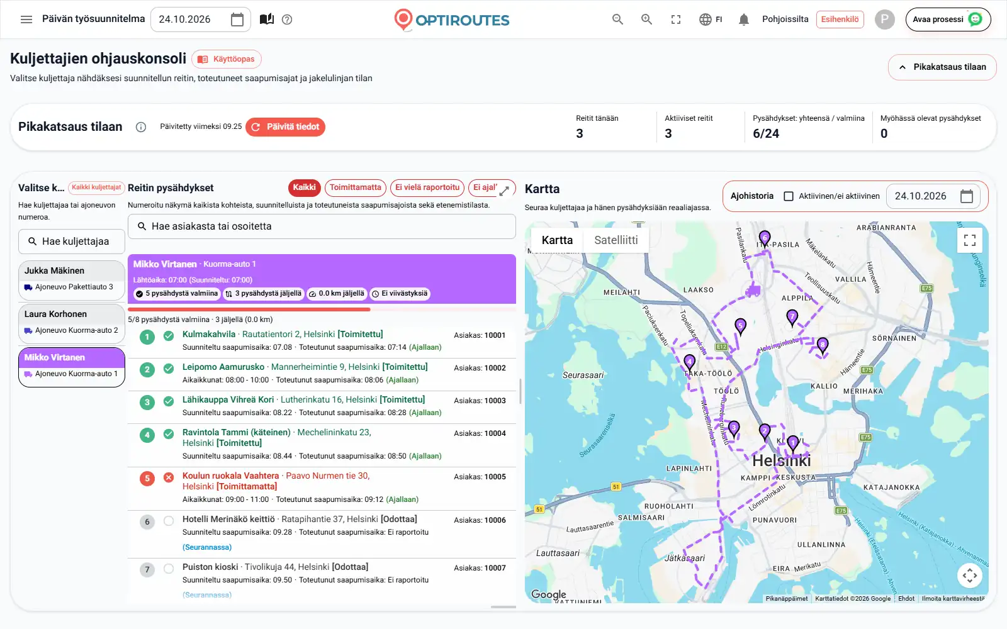Toggle status circle for Hotelli Merinäkö keittiö
The image size is (1007, 629).
pyautogui.click(x=169, y=521)
